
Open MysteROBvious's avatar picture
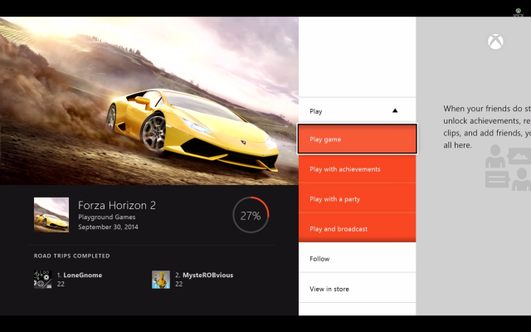(161, 279)
